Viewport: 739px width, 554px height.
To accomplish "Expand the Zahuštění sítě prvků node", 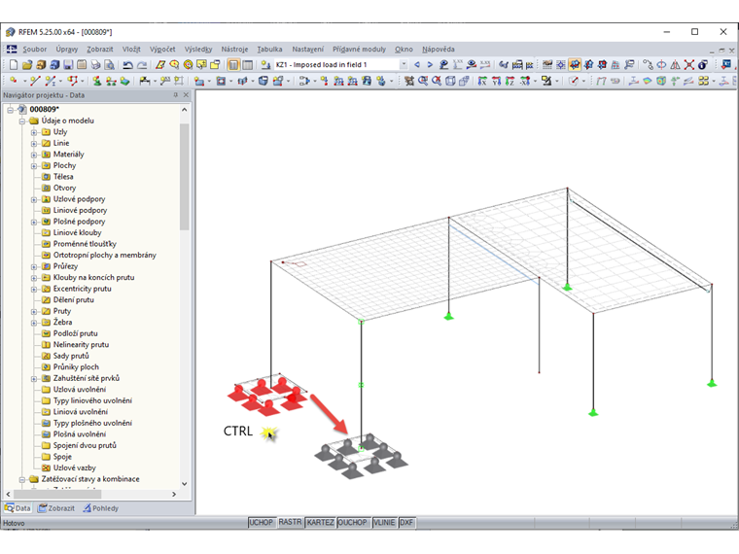I will point(34,379).
